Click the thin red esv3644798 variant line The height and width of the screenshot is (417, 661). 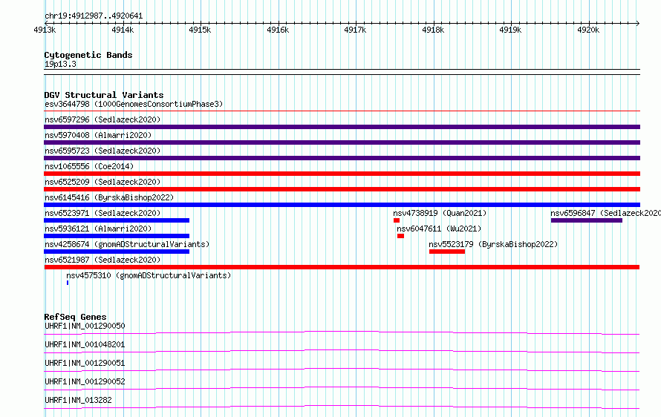coord(342,111)
